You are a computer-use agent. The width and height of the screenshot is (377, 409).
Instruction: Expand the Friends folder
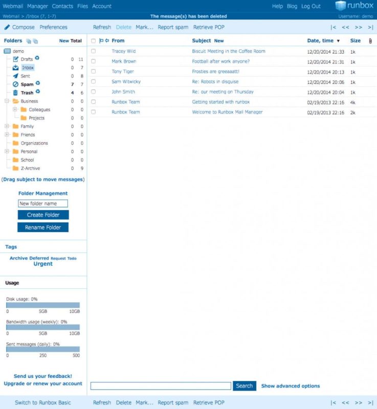click(x=7, y=134)
